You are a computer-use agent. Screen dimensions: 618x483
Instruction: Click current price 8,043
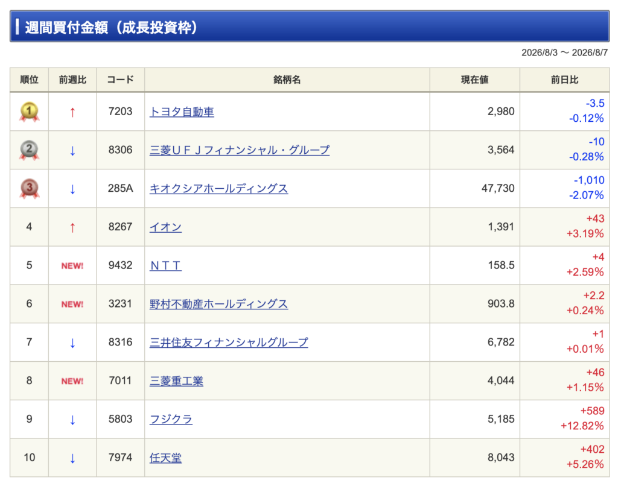(x=501, y=458)
